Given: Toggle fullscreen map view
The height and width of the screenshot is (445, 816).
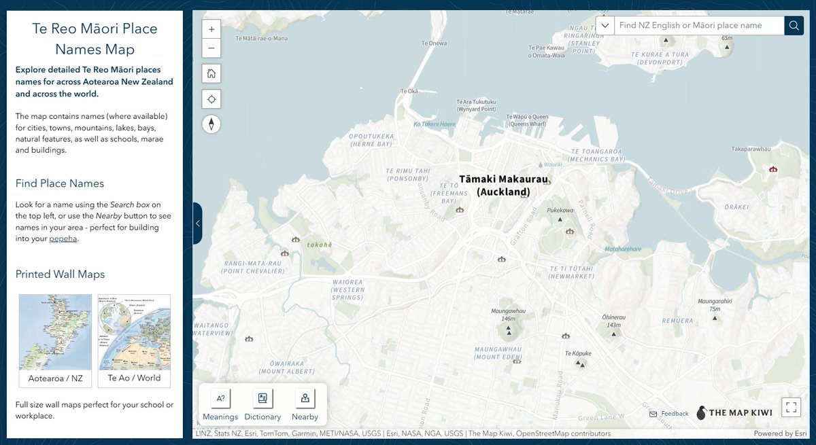Looking at the screenshot, I should pos(791,407).
